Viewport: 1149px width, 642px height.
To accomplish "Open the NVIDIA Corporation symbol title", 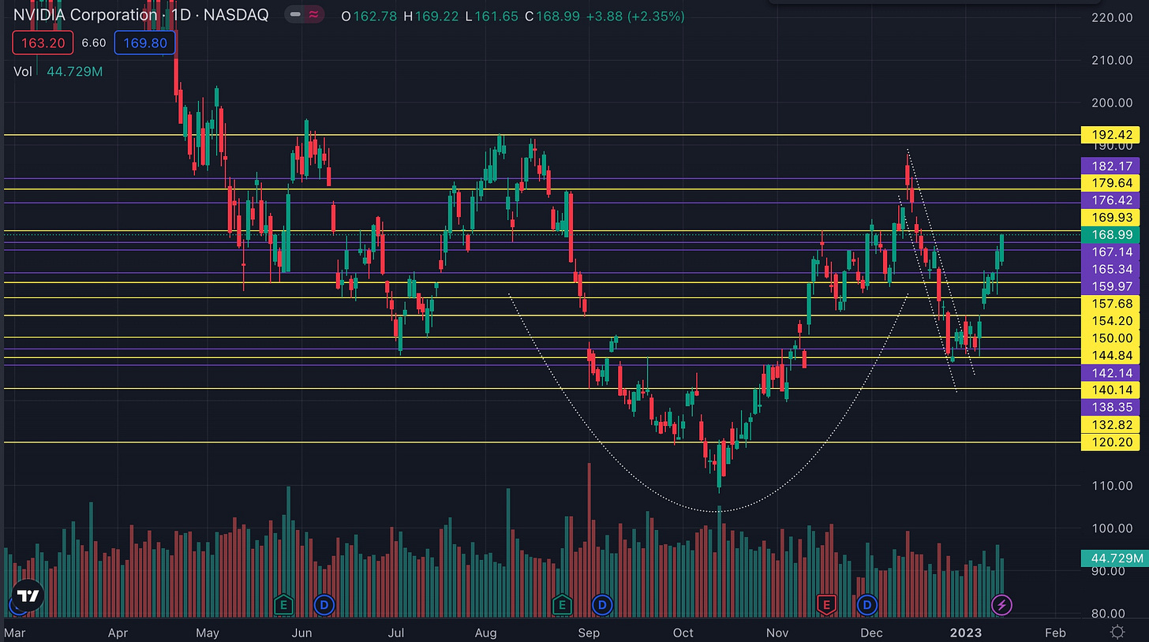I will coord(140,15).
